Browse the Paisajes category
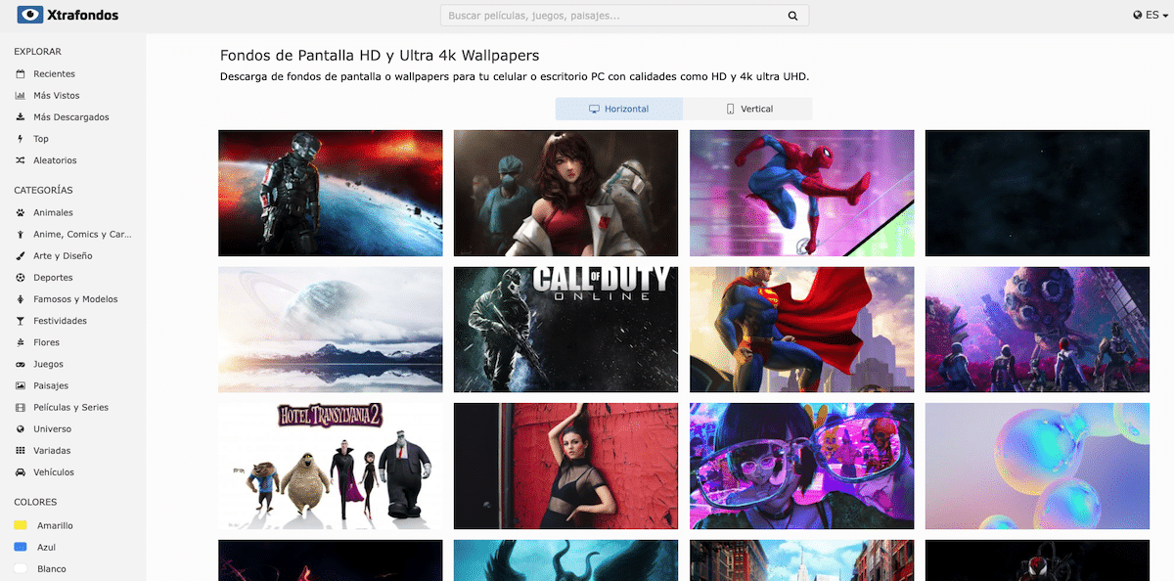This screenshot has width=1174, height=581. 51,385
